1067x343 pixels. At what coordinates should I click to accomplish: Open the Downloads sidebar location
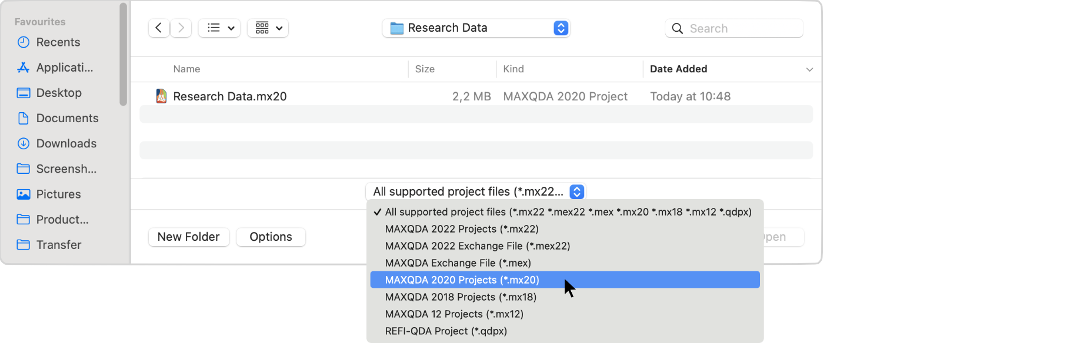coord(66,143)
